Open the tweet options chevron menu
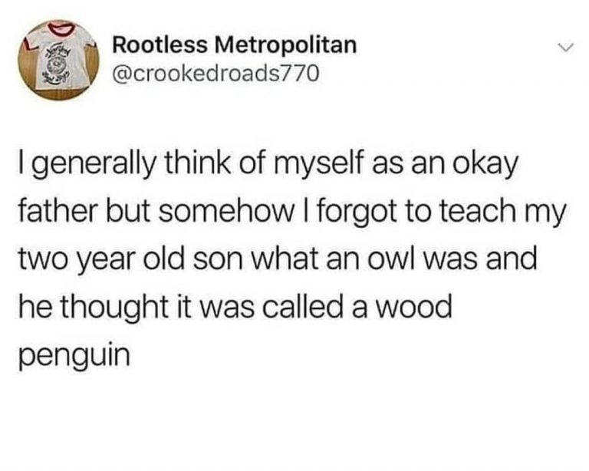The image size is (589, 471). coord(565,48)
